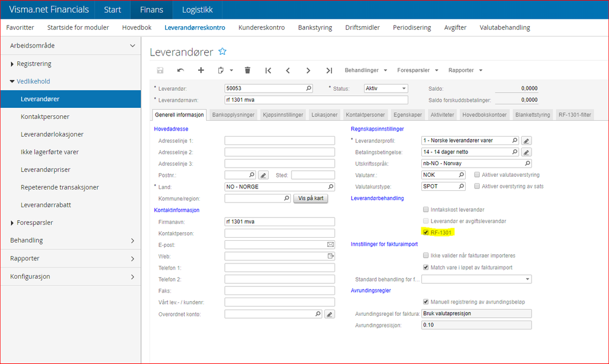Viewport: 609px width, 364px height.
Task: Open the Status dropdown
Action: coord(386,88)
